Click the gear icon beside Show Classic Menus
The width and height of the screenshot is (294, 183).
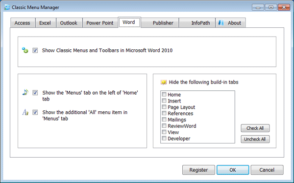(x=25, y=50)
